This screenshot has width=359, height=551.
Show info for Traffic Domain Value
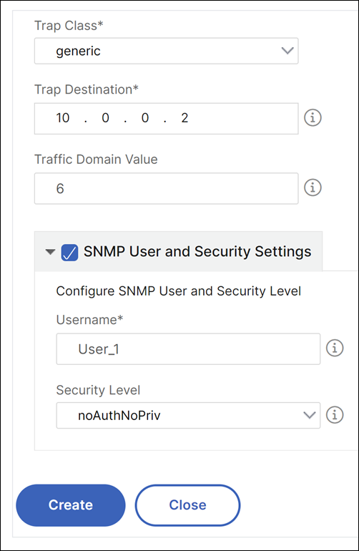pyautogui.click(x=313, y=187)
